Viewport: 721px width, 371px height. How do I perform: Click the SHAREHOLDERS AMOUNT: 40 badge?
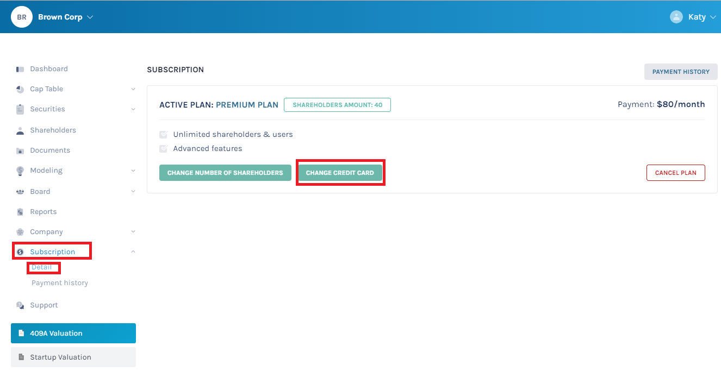coord(337,104)
